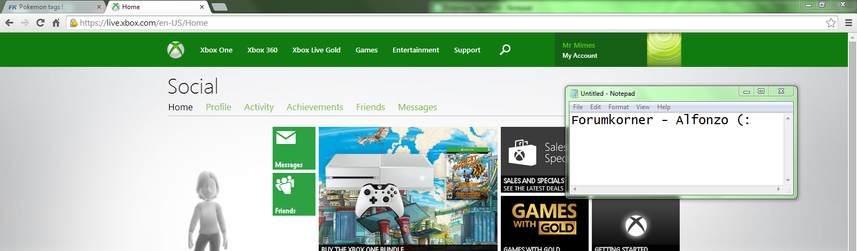The image size is (857, 251).
Task: Open the Xbox 360 nav menu
Action: pos(262,50)
